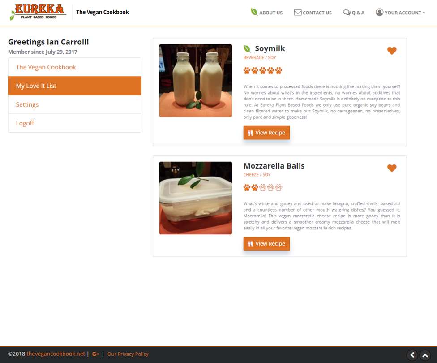
Task: Click the green leaf About Us icon
Action: pyautogui.click(x=254, y=12)
